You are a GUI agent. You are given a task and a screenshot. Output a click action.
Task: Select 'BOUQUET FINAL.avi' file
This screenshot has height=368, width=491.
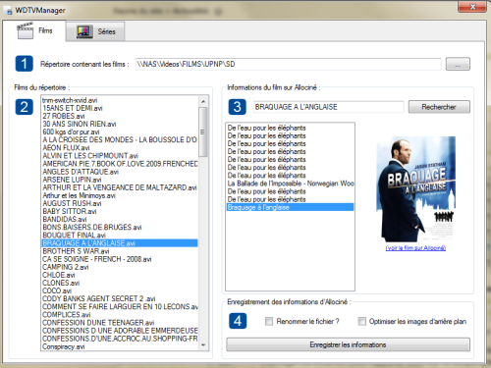[x=120, y=236]
